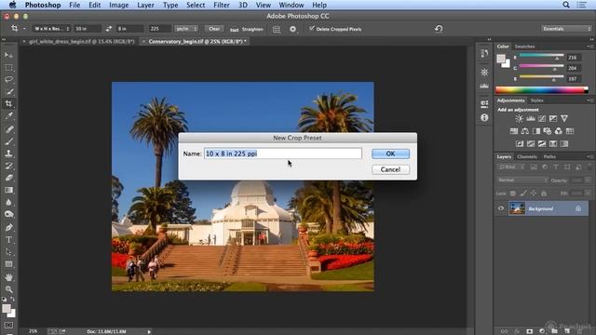Image resolution: width=596 pixels, height=335 pixels.
Task: Select the Horizontal Type tool
Action: [8, 240]
